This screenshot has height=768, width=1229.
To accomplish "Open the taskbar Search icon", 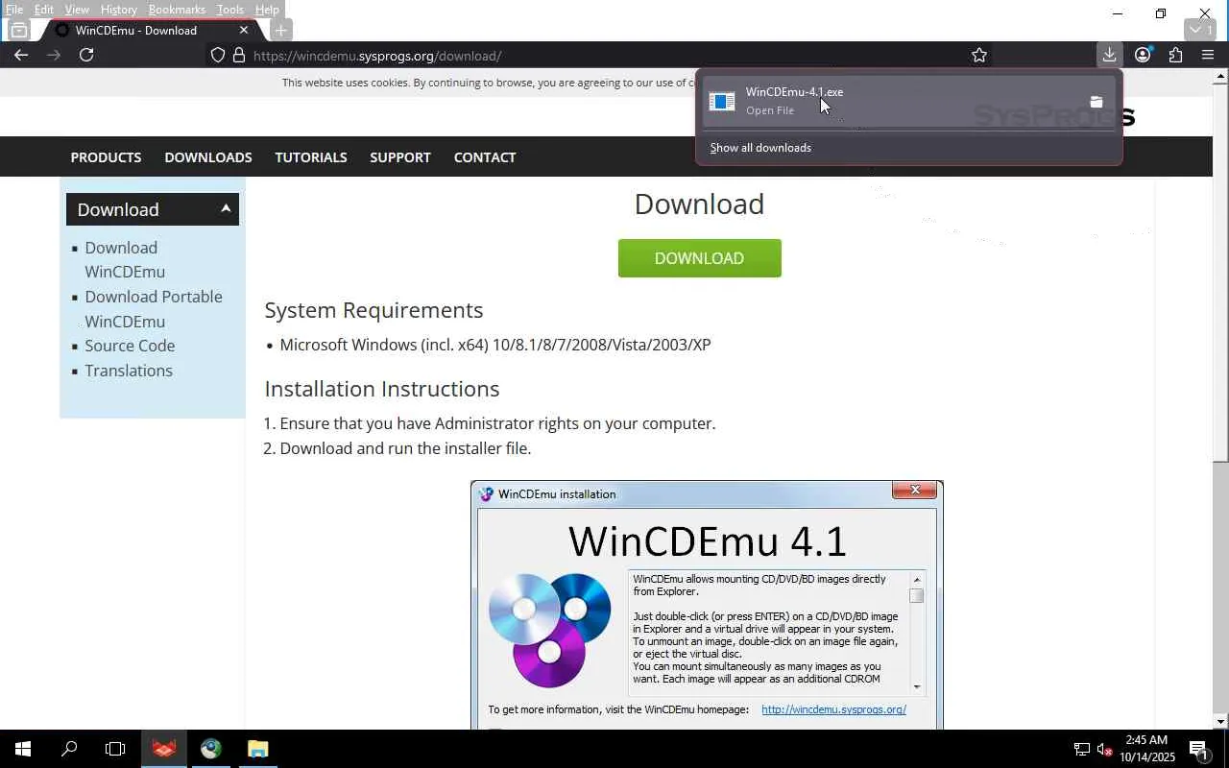I will coord(69,749).
